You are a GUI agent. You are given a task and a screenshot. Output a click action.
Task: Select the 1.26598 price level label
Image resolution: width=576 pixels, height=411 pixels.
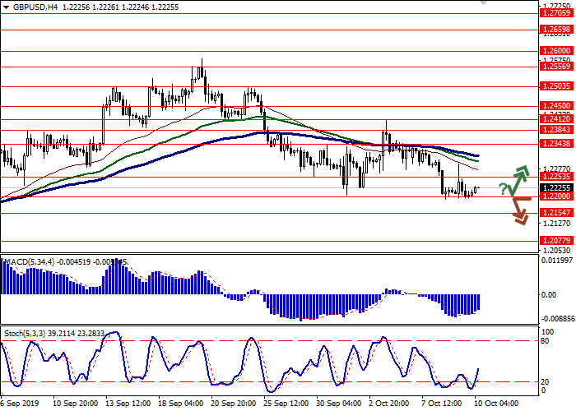click(556, 30)
